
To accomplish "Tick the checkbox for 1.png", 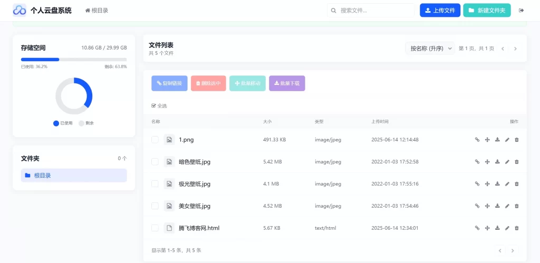I will (155, 140).
